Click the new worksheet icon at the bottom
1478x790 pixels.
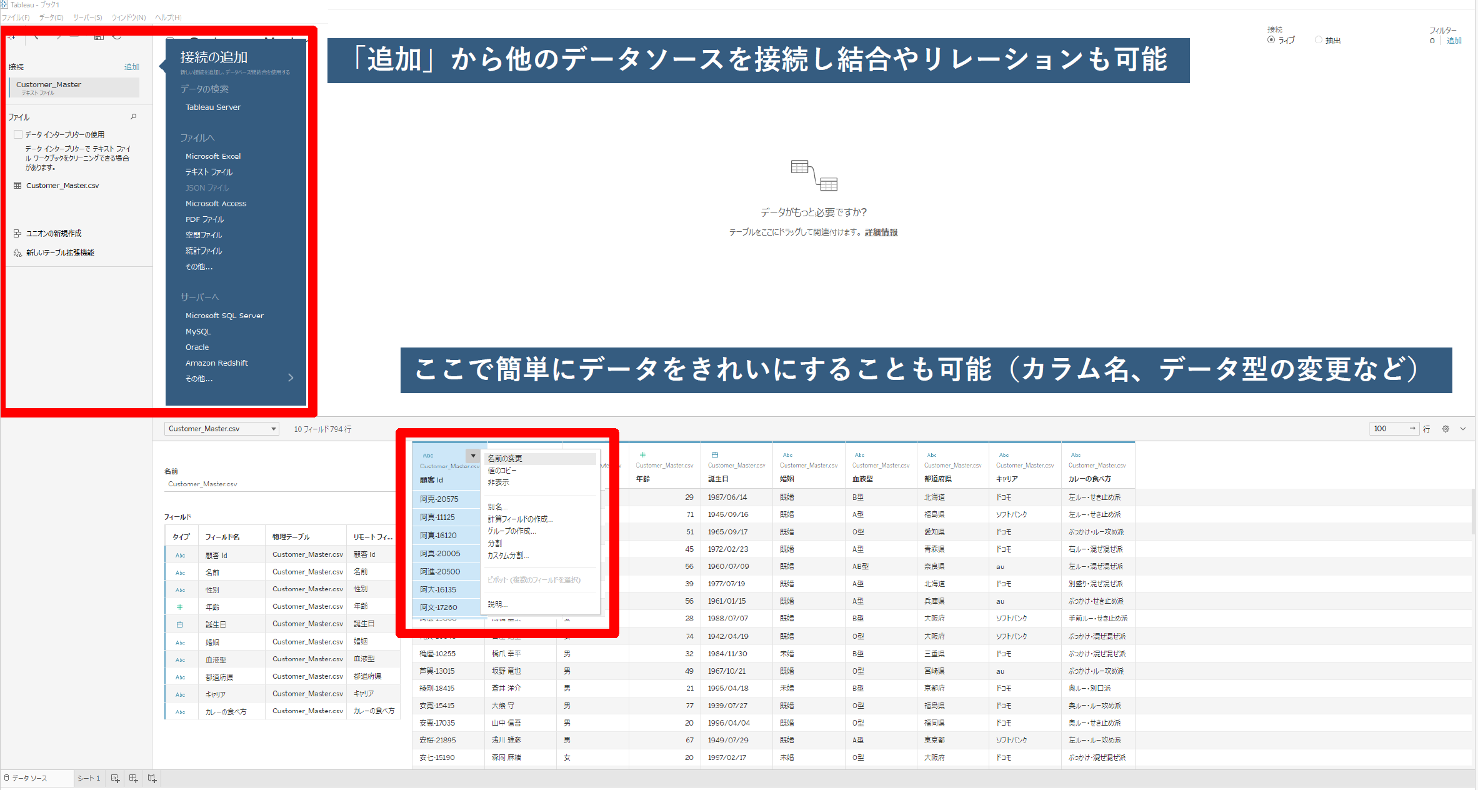click(115, 778)
